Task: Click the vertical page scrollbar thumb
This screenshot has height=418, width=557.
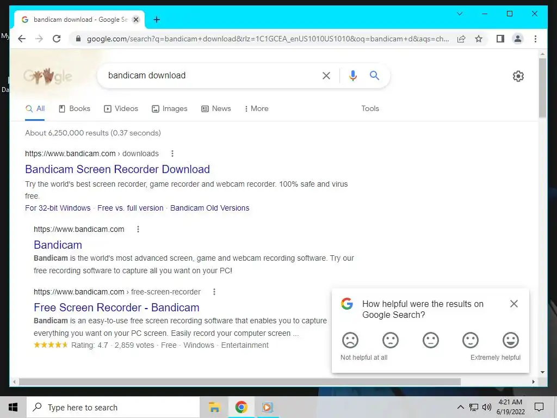Action: pyautogui.click(x=542, y=88)
